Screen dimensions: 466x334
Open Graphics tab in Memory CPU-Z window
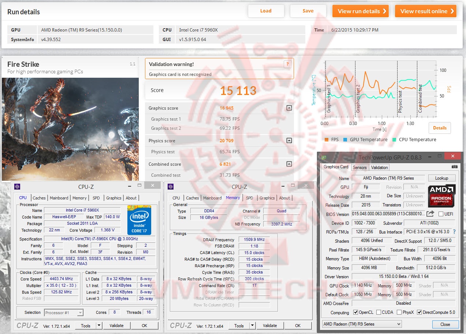pyautogui.click(x=267, y=198)
